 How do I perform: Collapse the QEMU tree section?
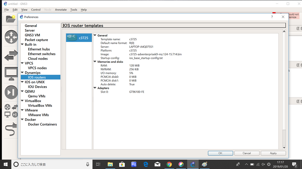[x=22, y=92]
